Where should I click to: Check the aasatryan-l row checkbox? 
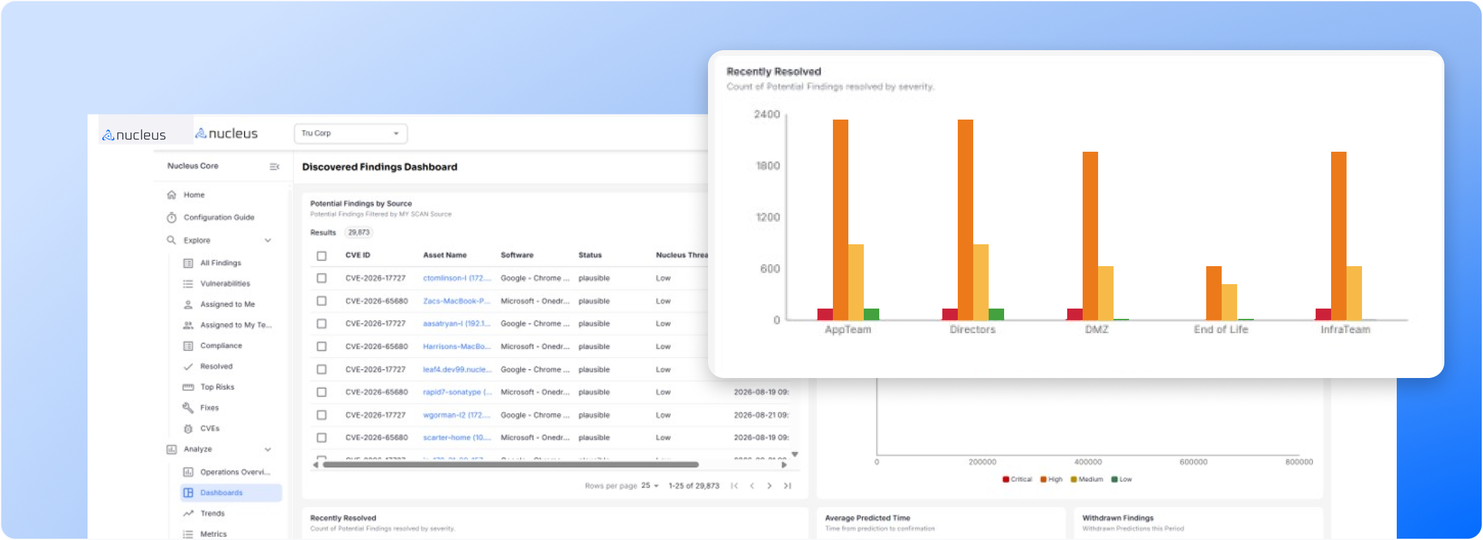click(322, 324)
